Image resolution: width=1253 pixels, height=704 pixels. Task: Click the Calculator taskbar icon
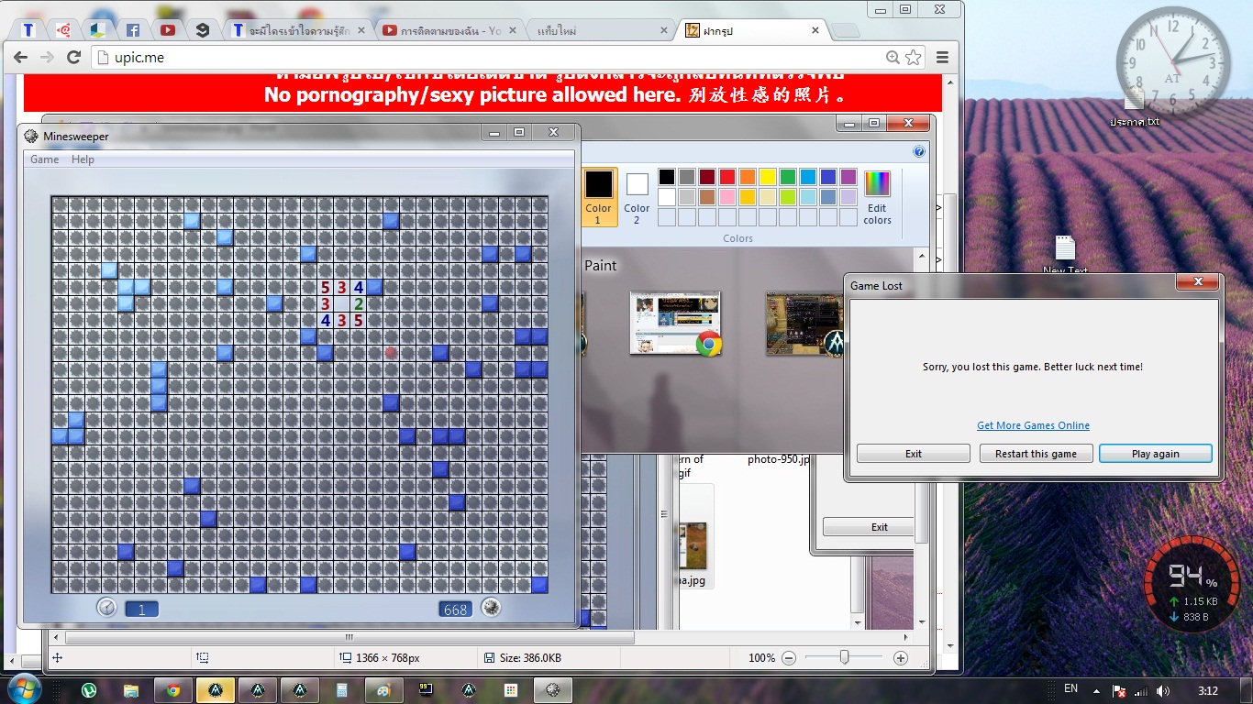pyautogui.click(x=342, y=690)
